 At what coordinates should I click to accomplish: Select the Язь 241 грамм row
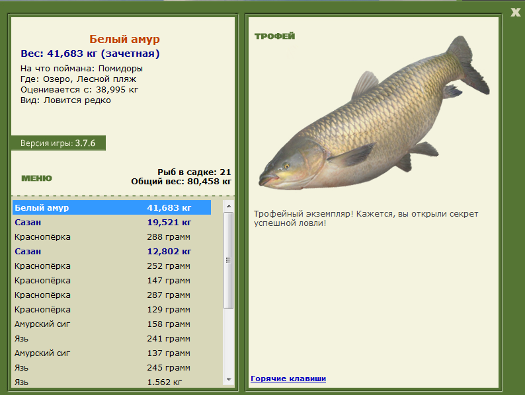(112, 339)
